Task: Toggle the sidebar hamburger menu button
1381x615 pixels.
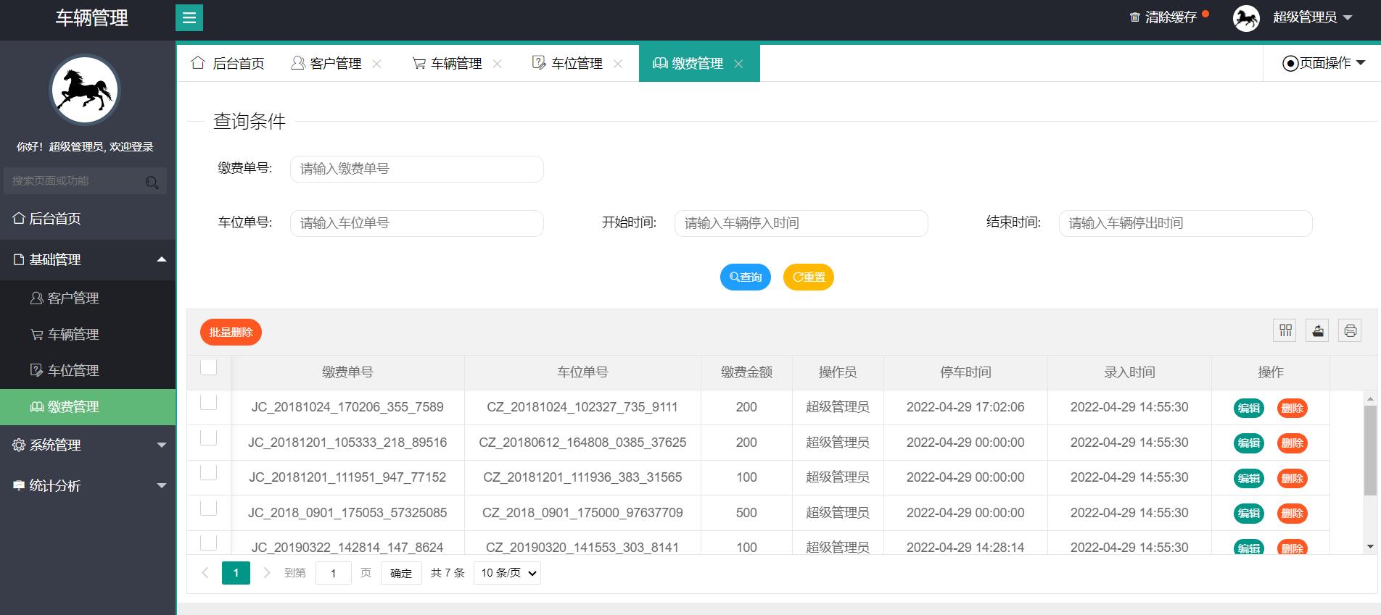Action: click(189, 17)
